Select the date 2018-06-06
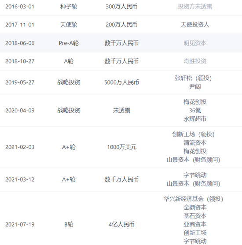This screenshot has height=245, width=242. pyautogui.click(x=20, y=43)
